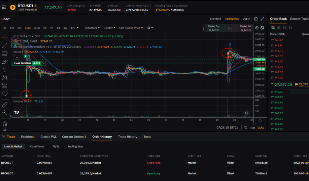Image resolution: width=309 pixels, height=181 pixels.
Task: Select the XABCD pattern tool
Action: (5, 78)
